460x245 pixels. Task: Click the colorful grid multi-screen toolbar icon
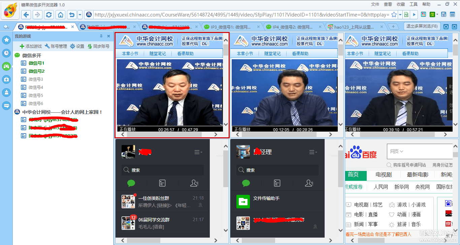pyautogui.click(x=423, y=14)
